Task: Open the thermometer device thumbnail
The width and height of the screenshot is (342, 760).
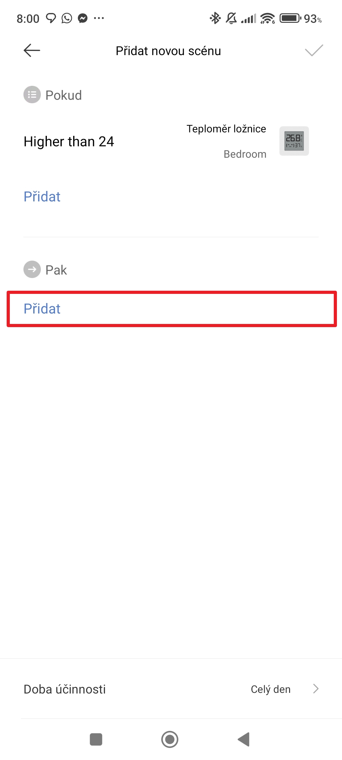Action: pyautogui.click(x=294, y=141)
